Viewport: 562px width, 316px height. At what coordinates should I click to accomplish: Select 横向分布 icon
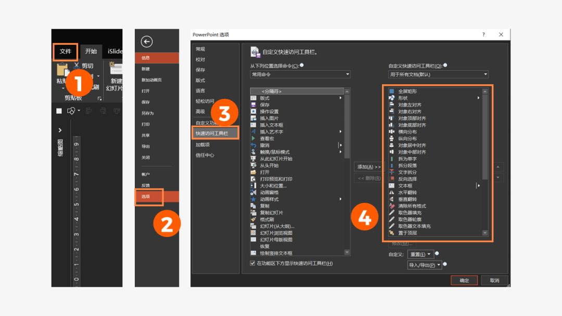click(x=392, y=131)
